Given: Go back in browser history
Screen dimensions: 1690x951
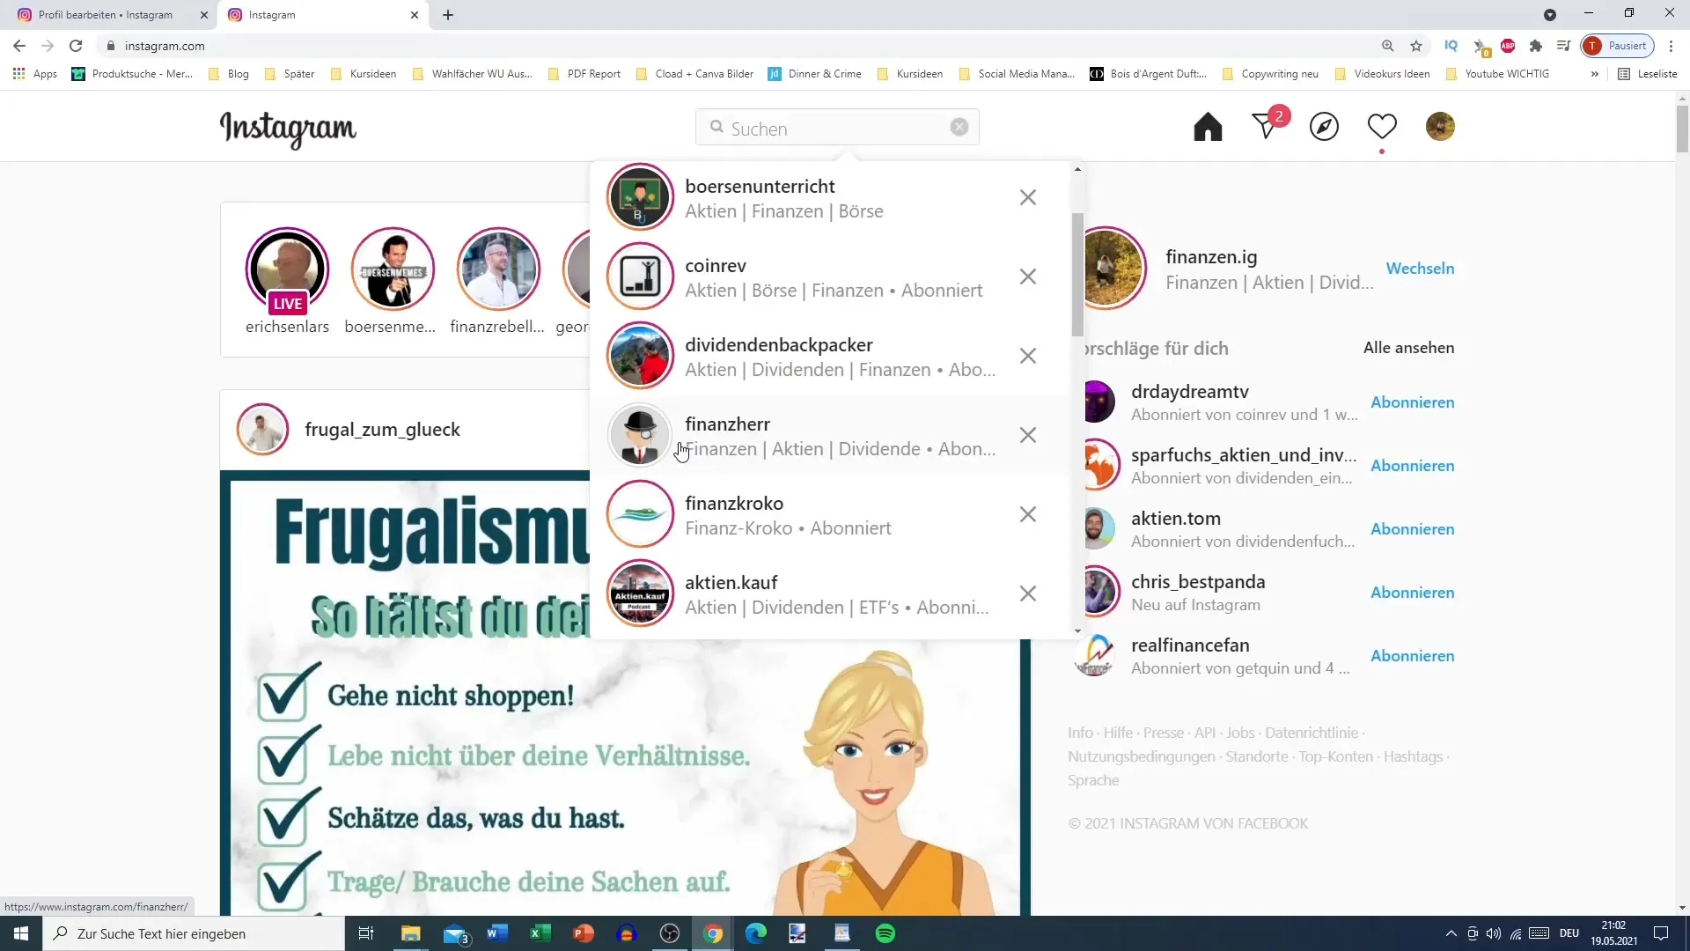Looking at the screenshot, I should [19, 46].
